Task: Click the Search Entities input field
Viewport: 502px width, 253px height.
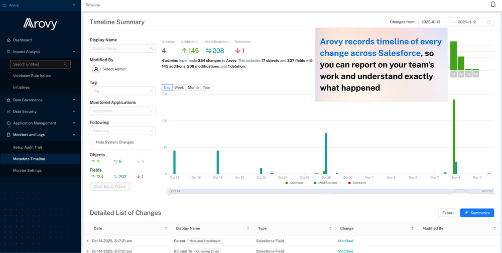Action: click(40, 64)
